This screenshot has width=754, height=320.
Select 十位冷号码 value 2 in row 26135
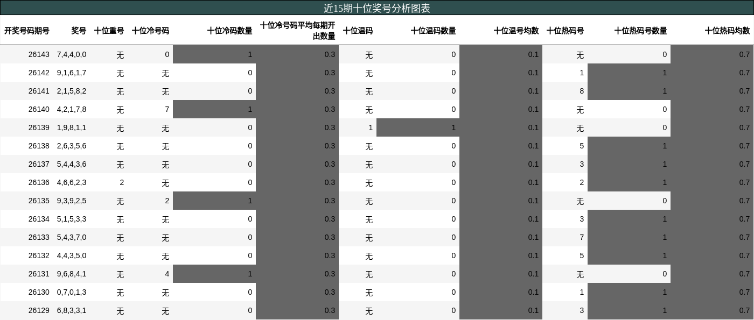tap(167, 201)
